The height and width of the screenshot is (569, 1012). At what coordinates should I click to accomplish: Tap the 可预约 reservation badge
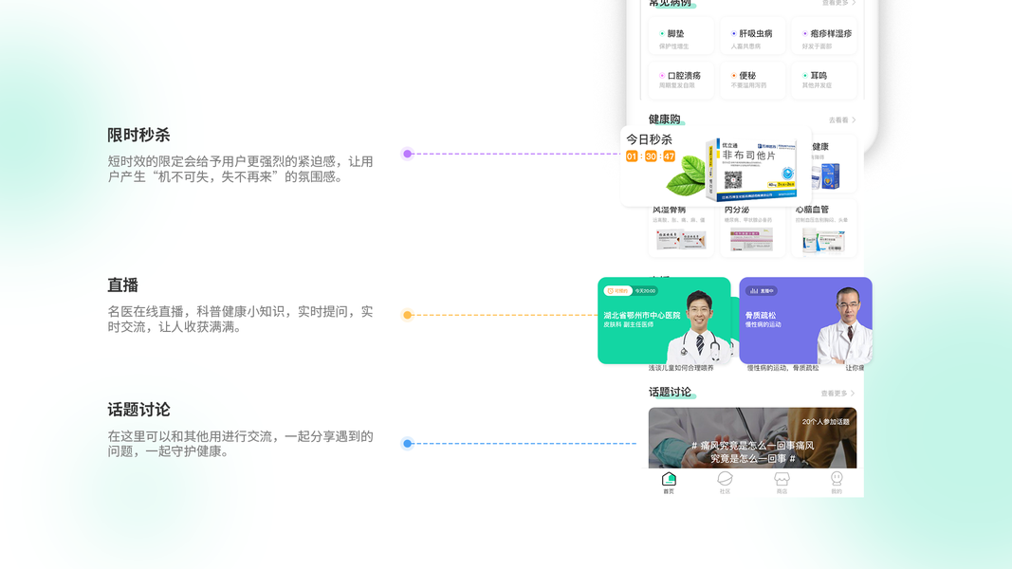pyautogui.click(x=616, y=291)
